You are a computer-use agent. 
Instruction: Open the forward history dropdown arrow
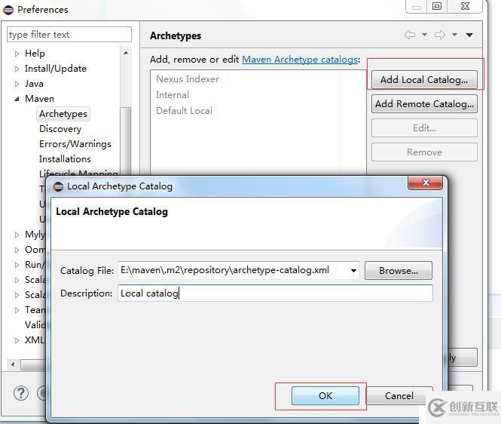454,35
